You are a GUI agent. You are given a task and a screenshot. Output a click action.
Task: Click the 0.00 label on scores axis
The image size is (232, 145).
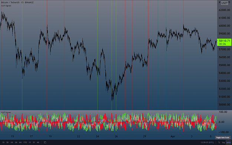222,122
